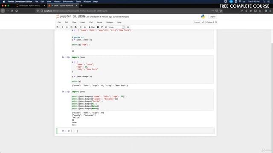
Task: Open the Firefox library icon
Action: pyautogui.click(x=251, y=11)
